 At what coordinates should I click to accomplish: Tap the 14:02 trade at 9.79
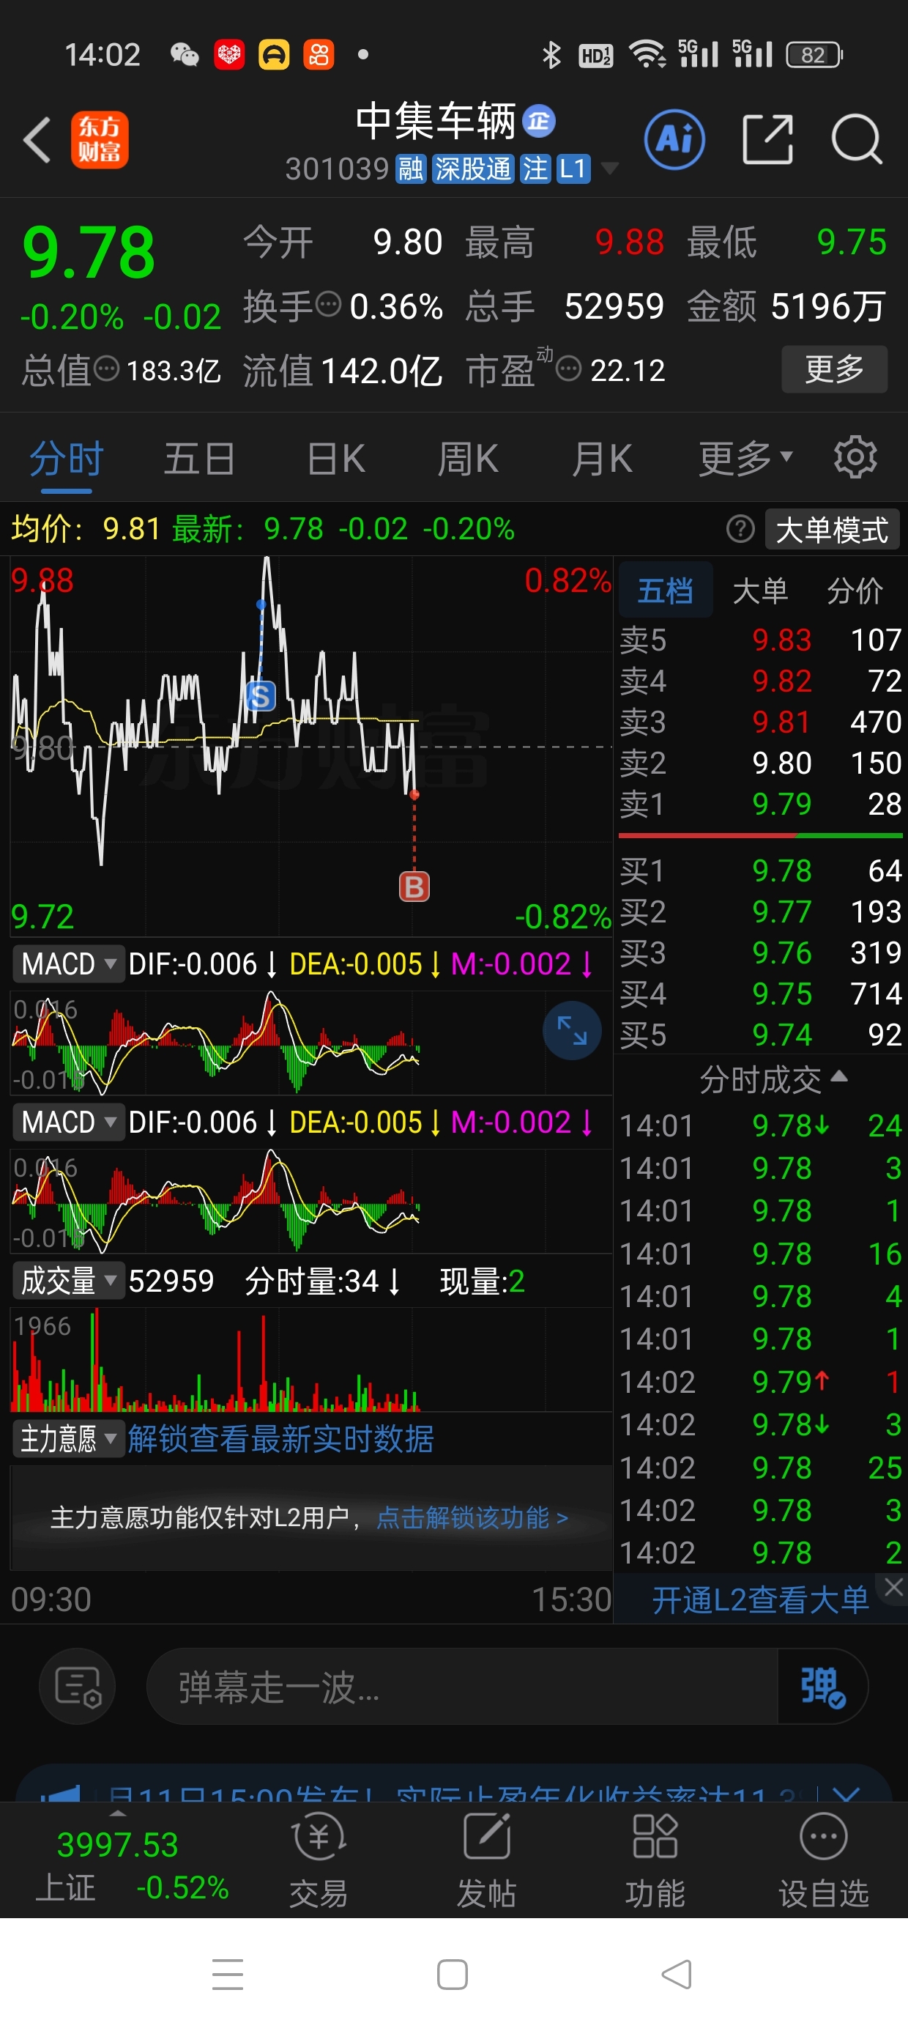tap(761, 1381)
